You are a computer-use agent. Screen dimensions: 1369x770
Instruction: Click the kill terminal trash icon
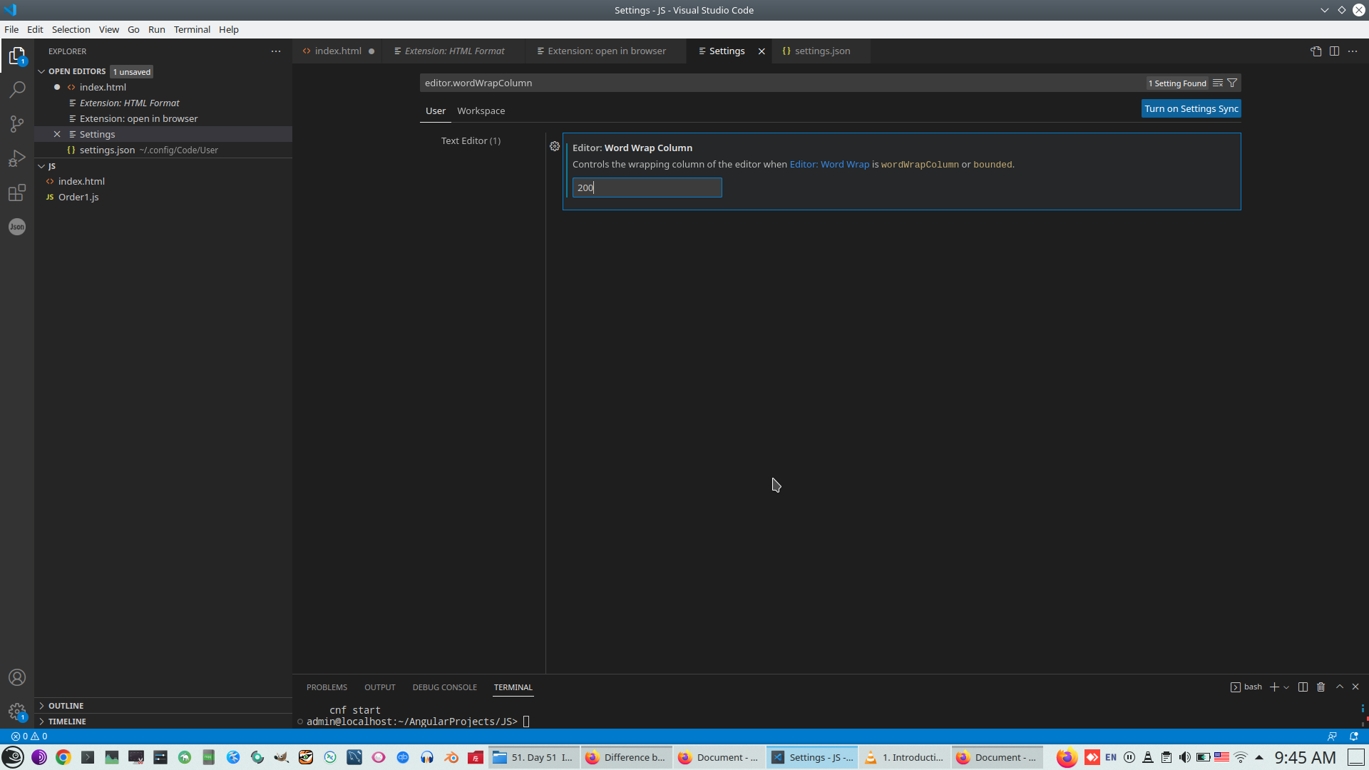click(x=1321, y=687)
